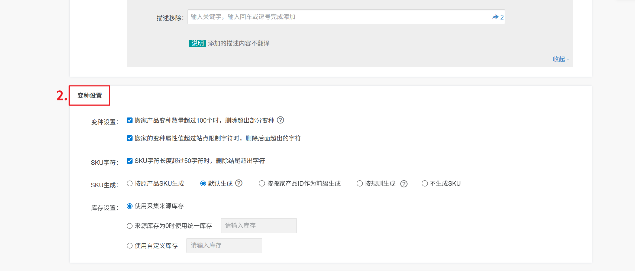
Task: Open help icon beside 删除超出部分变种
Action: point(281,120)
